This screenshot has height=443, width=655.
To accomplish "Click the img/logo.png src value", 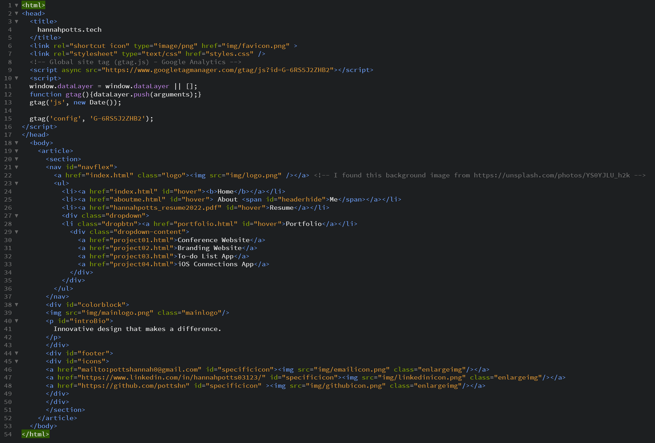I will point(254,175).
